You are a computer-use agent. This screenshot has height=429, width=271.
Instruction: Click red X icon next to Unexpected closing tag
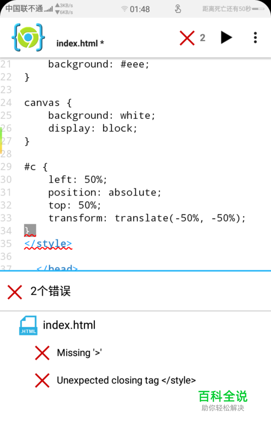(42, 380)
